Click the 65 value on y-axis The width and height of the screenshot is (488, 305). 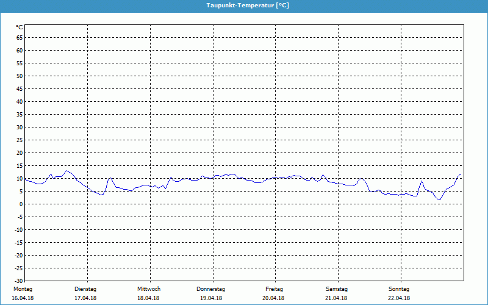coord(20,38)
